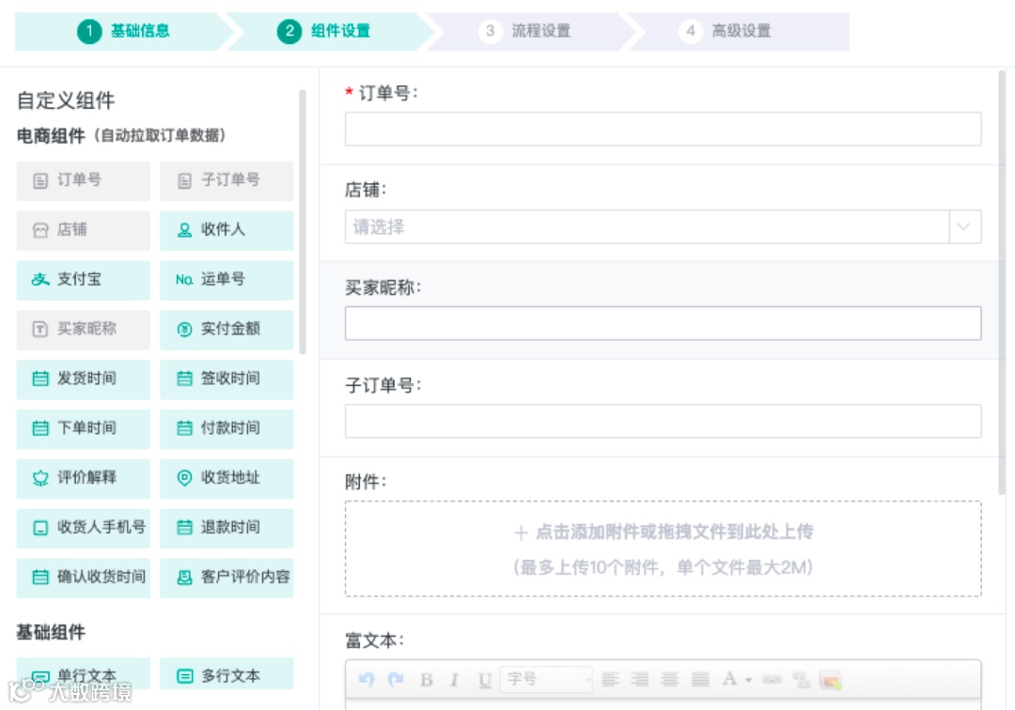This screenshot has width=1015, height=710.
Task: Insert link in rich text editor
Action: (772, 679)
